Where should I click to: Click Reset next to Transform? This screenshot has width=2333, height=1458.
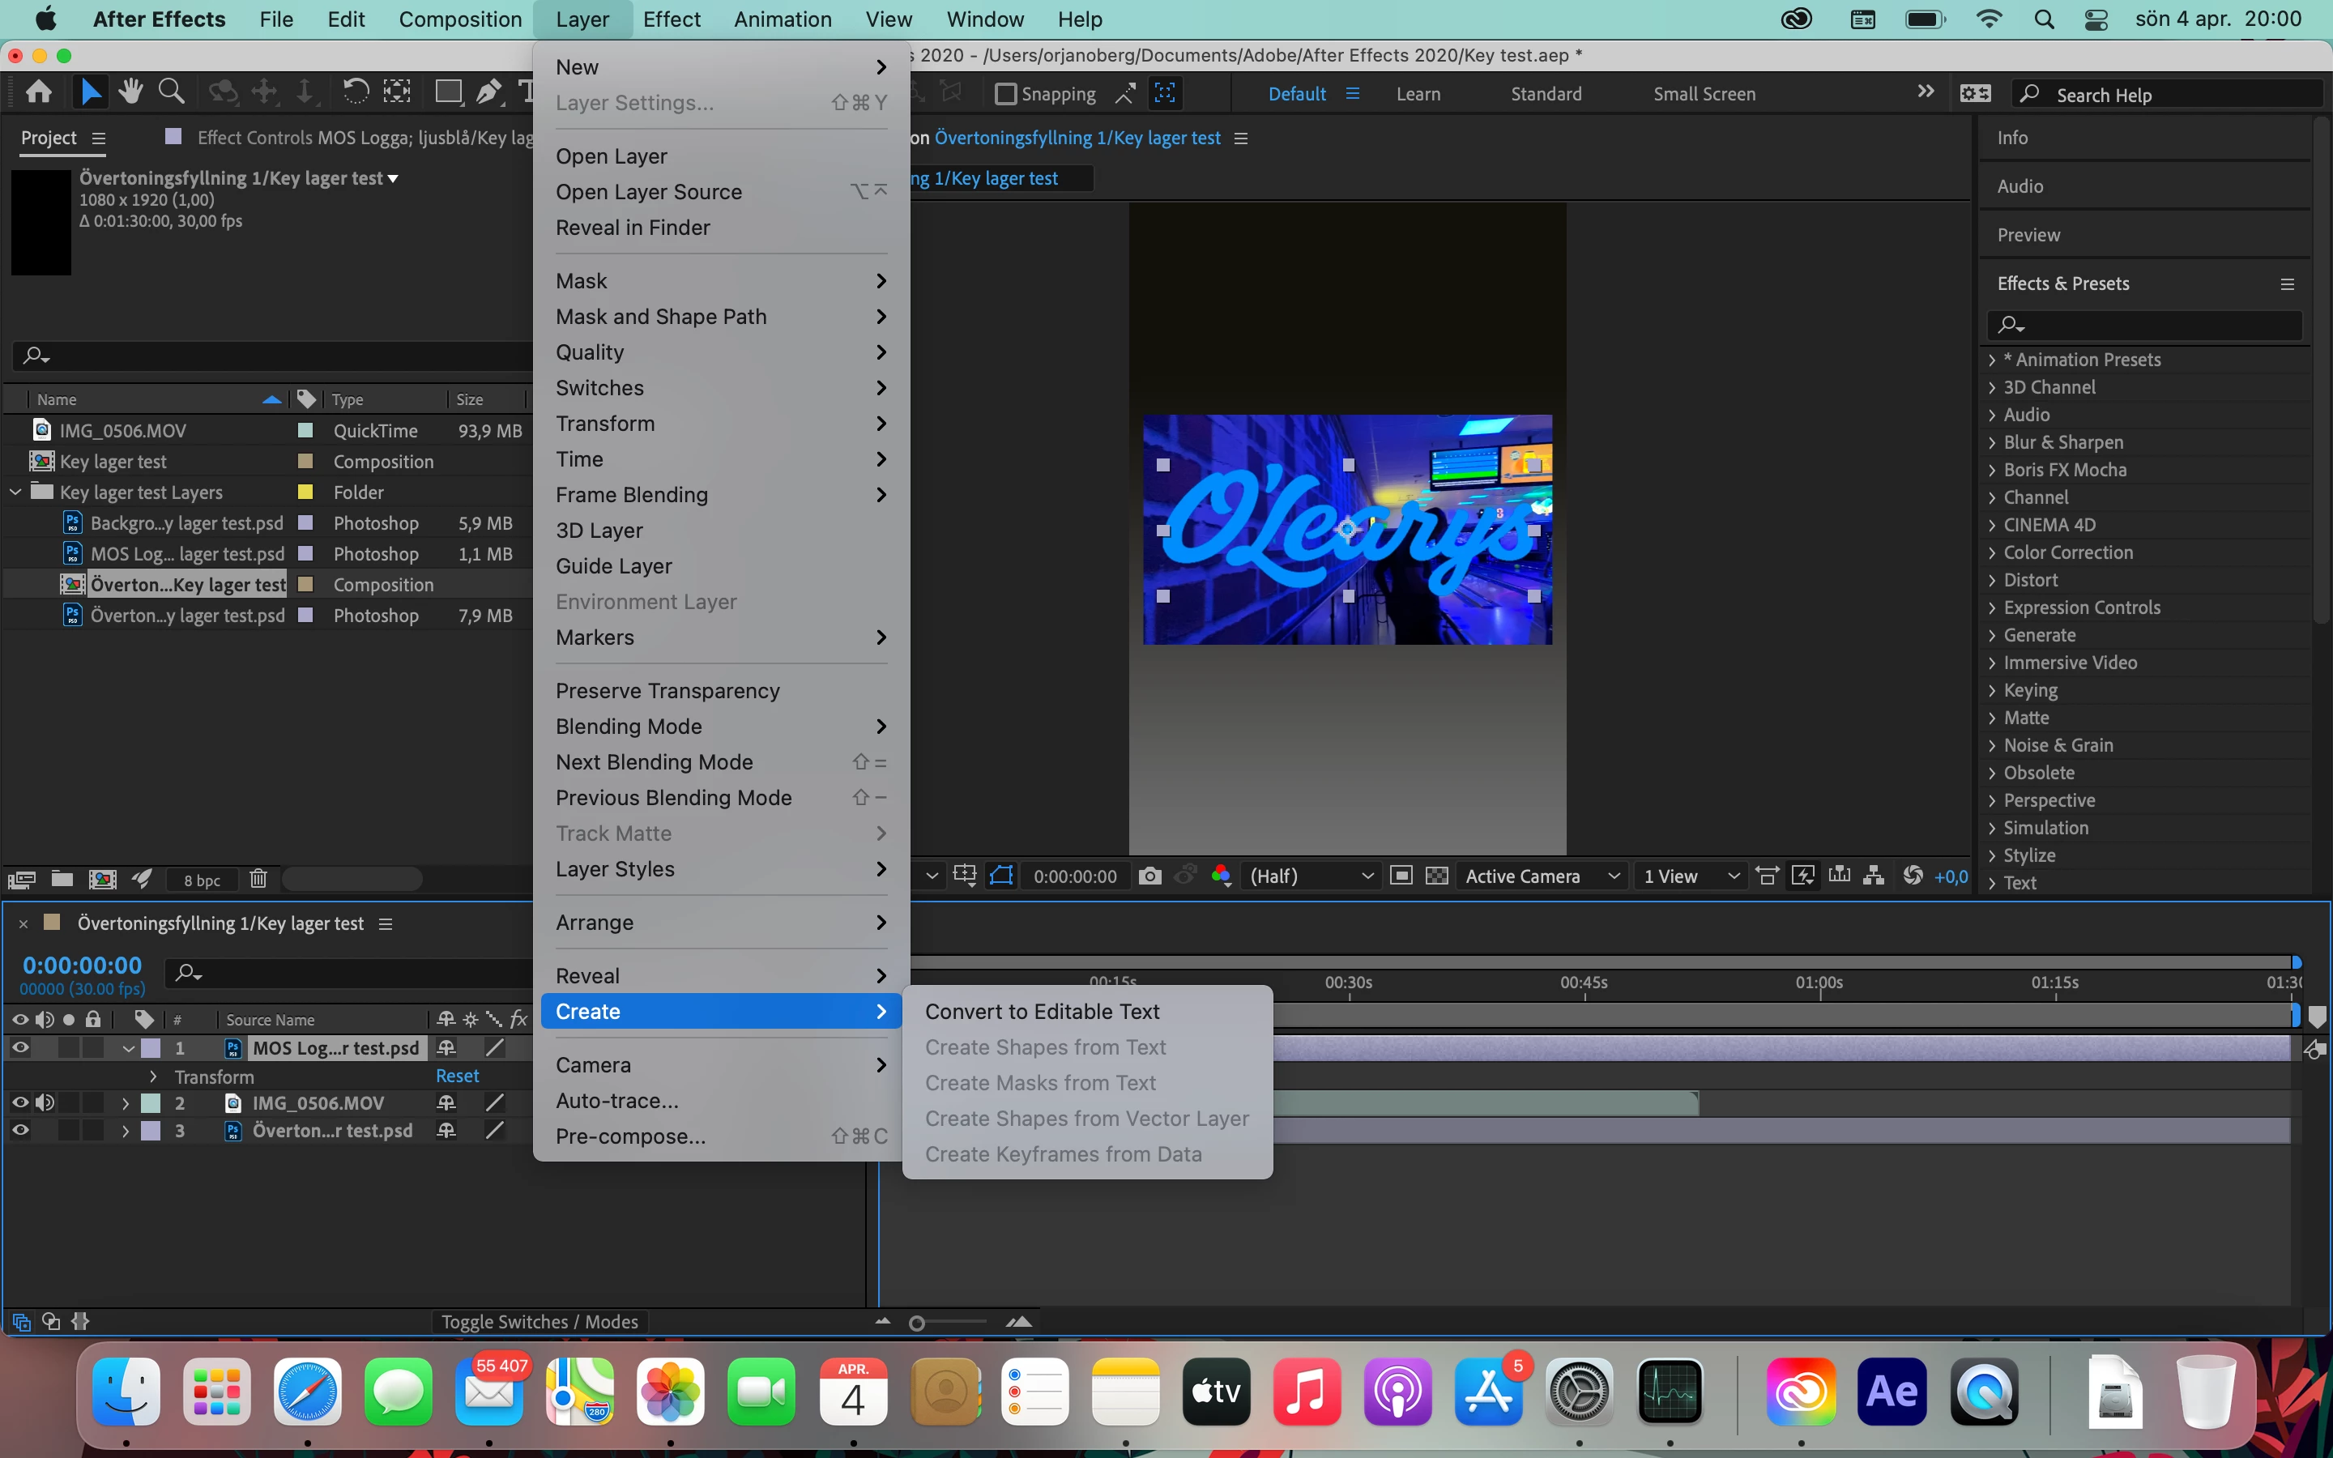[457, 1075]
